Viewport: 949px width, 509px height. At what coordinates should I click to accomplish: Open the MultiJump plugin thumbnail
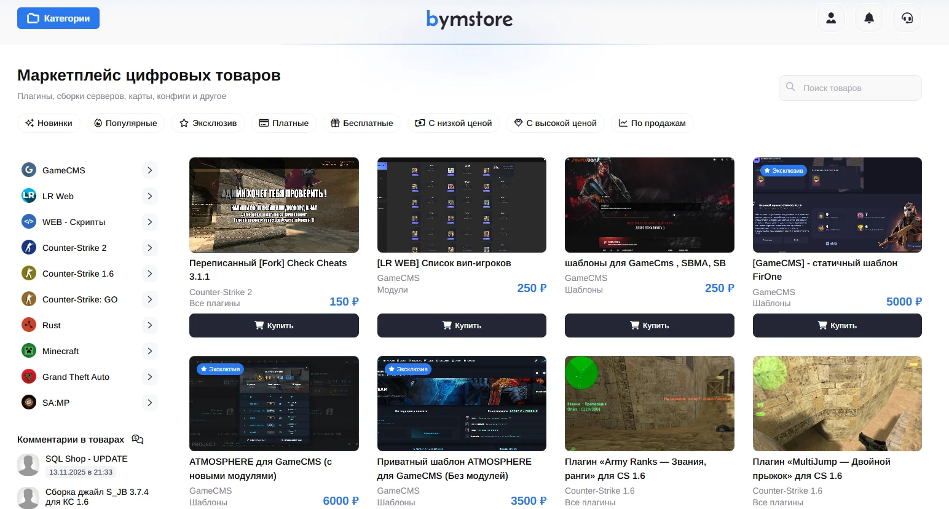837,403
